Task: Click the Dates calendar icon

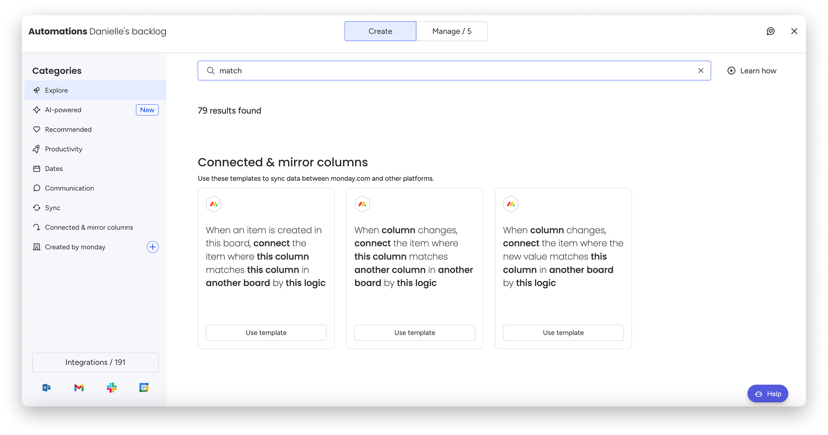Action: tap(37, 169)
